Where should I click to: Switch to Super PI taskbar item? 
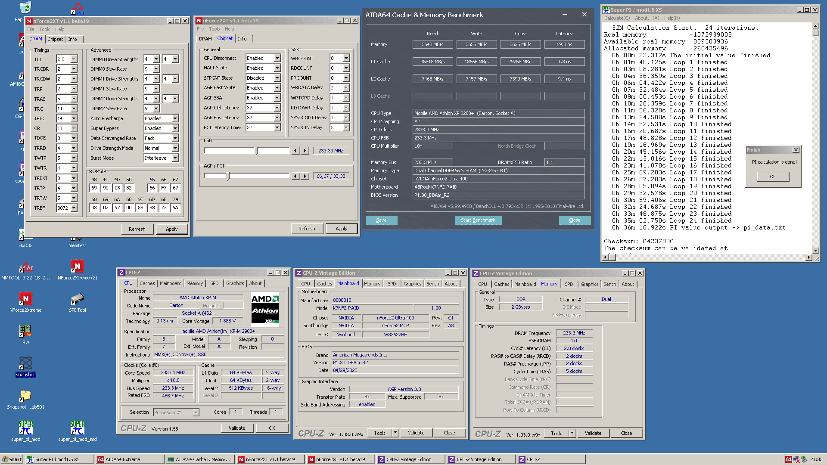(59, 459)
